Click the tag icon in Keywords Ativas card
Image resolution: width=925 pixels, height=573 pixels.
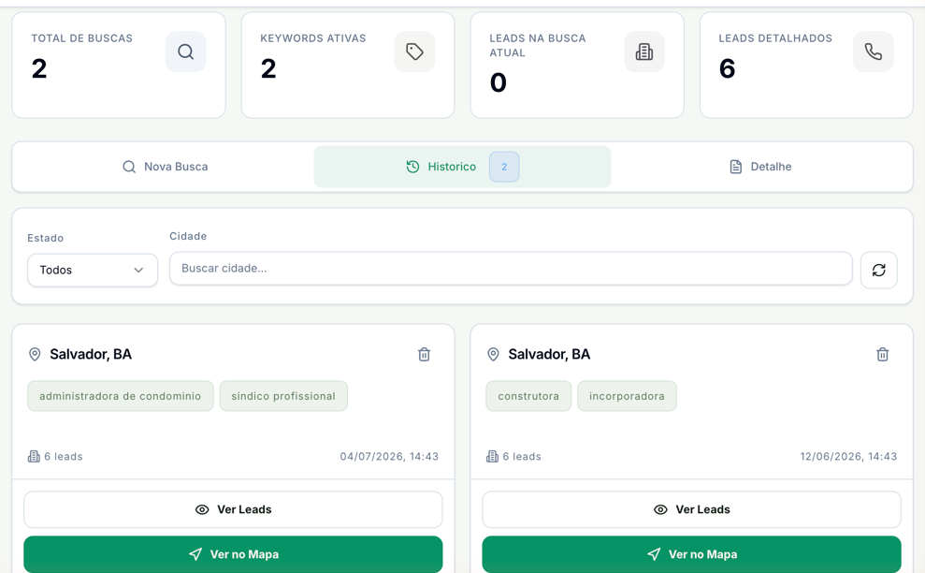(x=414, y=52)
